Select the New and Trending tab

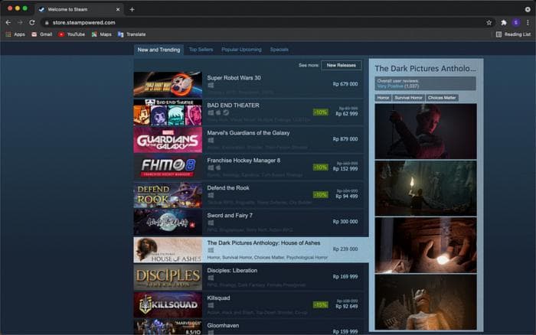click(x=159, y=50)
